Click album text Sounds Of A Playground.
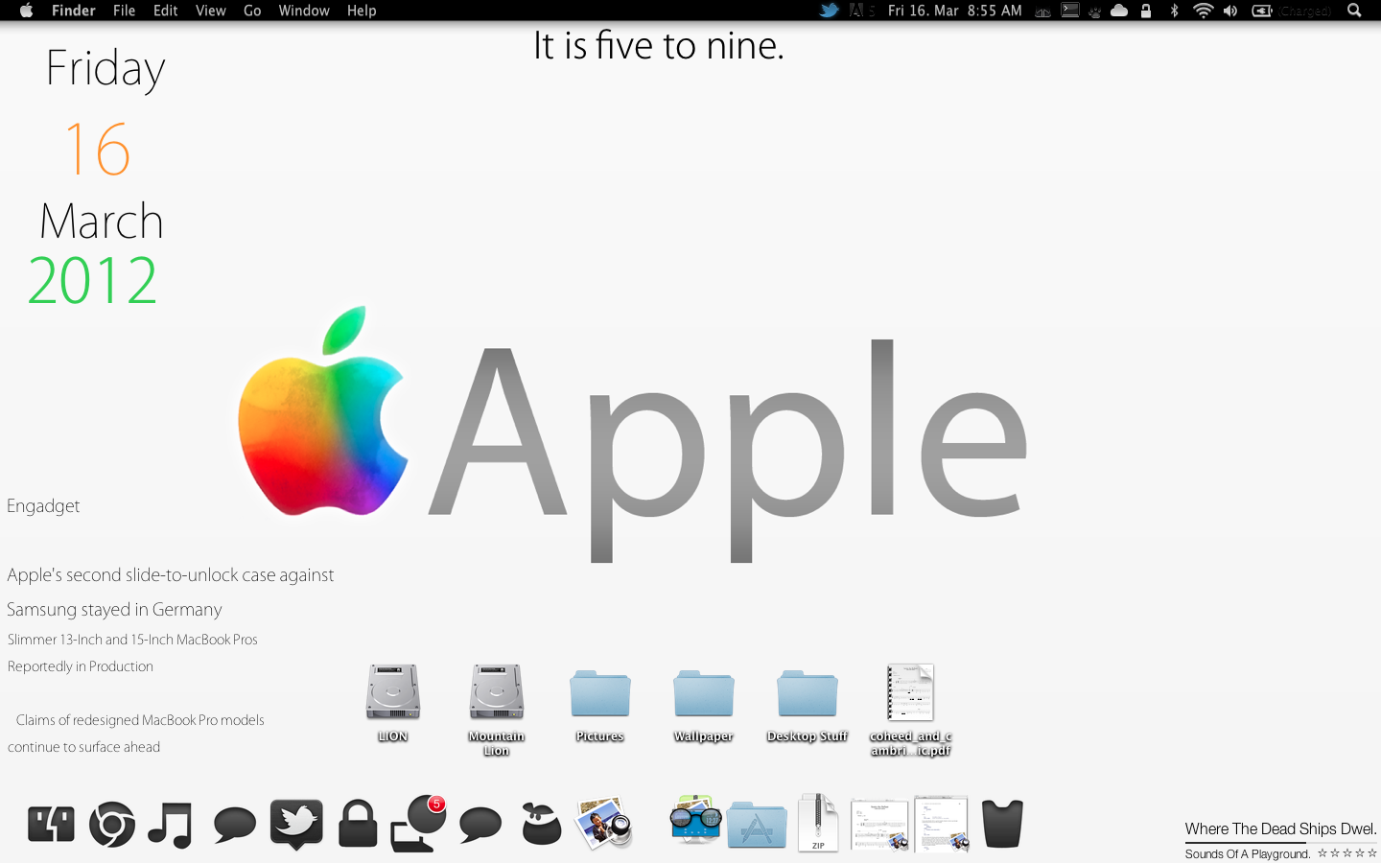 tap(1248, 853)
